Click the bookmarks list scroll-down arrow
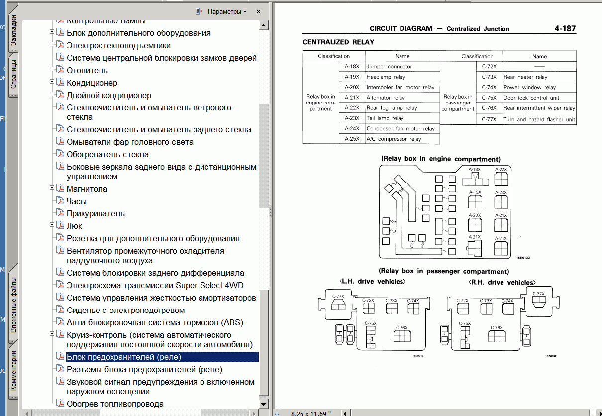This screenshot has width=602, height=416. pyautogui.click(x=263, y=403)
